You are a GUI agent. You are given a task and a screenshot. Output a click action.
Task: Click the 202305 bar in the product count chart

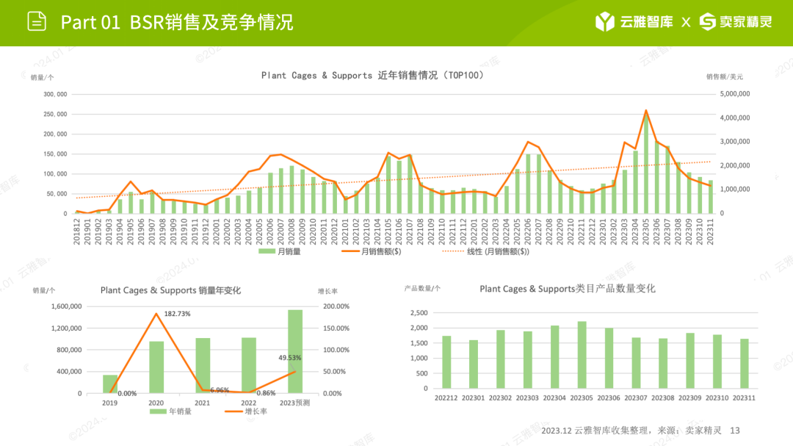point(582,355)
